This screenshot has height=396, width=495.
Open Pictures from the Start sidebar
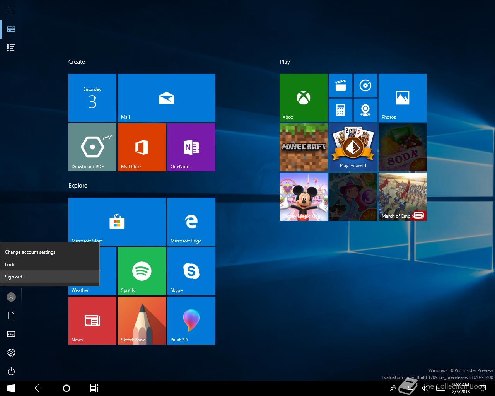11,334
